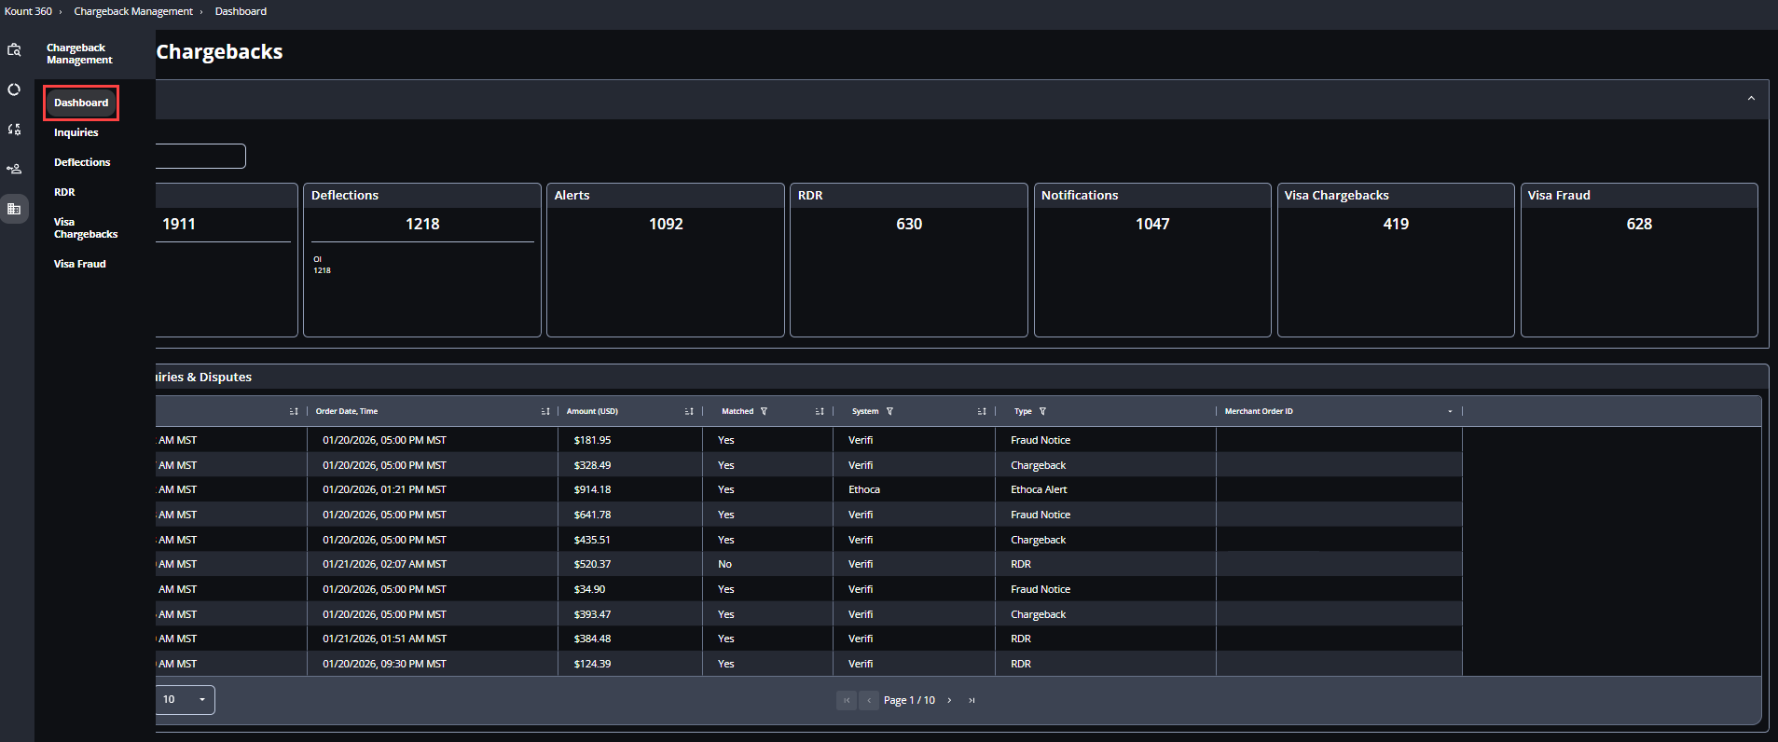
Task: Click the Chargeback Management sidebar heading
Action: [79, 54]
